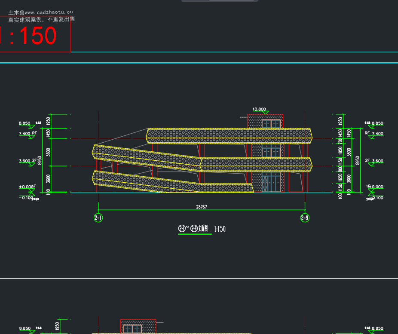Select the 700 dimension in the right chain
398x334 pixels.
(x=340, y=141)
